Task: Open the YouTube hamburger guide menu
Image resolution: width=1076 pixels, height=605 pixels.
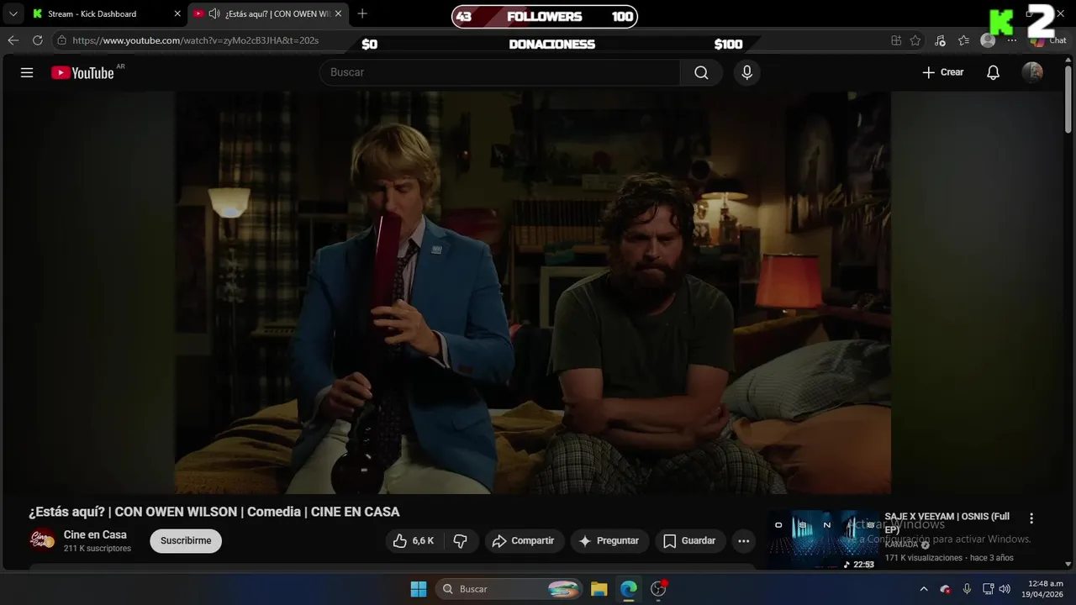Action: click(x=27, y=72)
